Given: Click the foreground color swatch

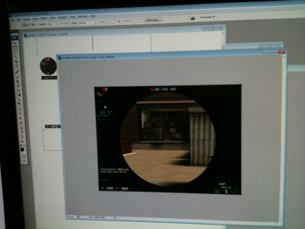Looking at the screenshot, I should [x=22, y=150].
